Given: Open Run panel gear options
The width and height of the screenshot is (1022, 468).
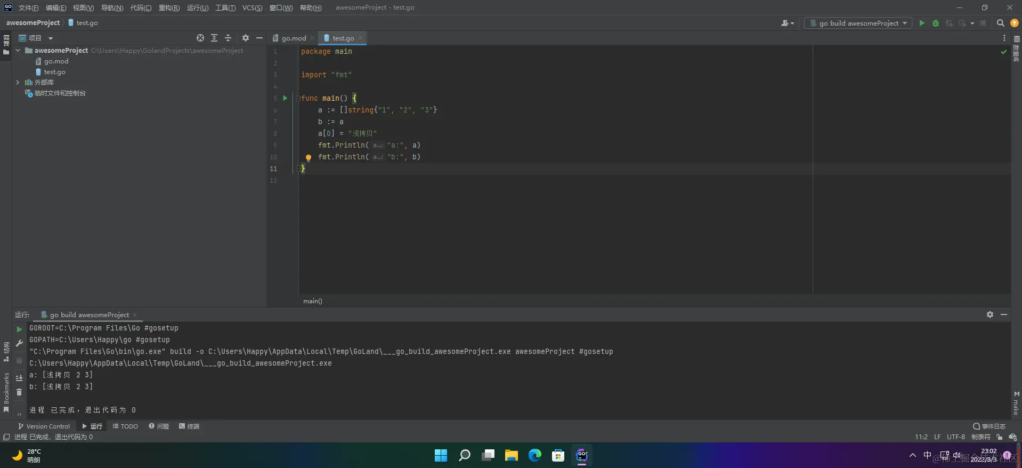Looking at the screenshot, I should (989, 314).
